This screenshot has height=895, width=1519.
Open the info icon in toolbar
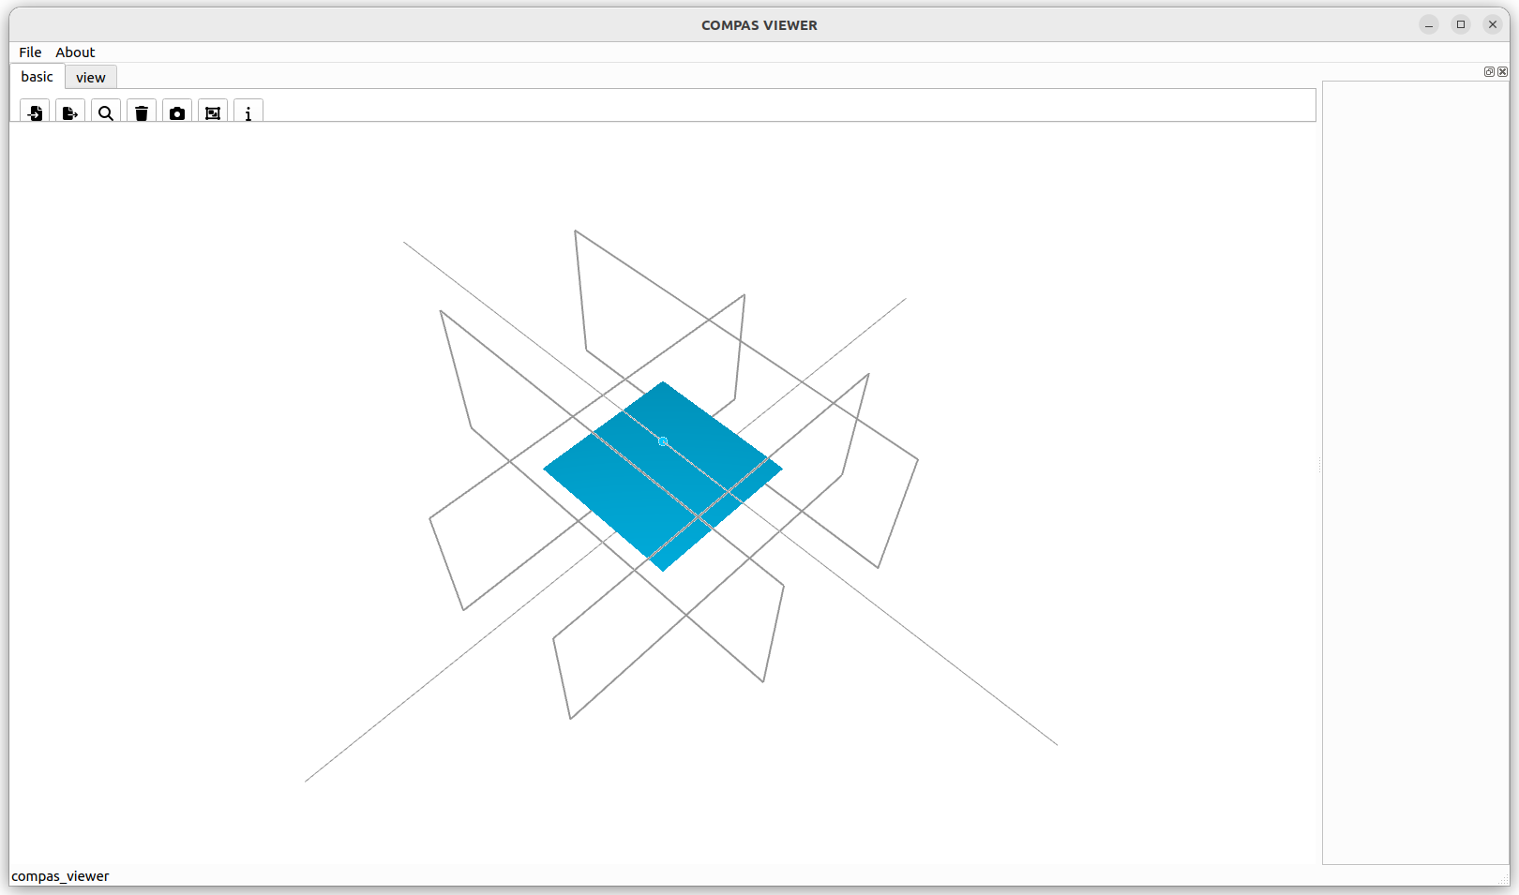[248, 112]
